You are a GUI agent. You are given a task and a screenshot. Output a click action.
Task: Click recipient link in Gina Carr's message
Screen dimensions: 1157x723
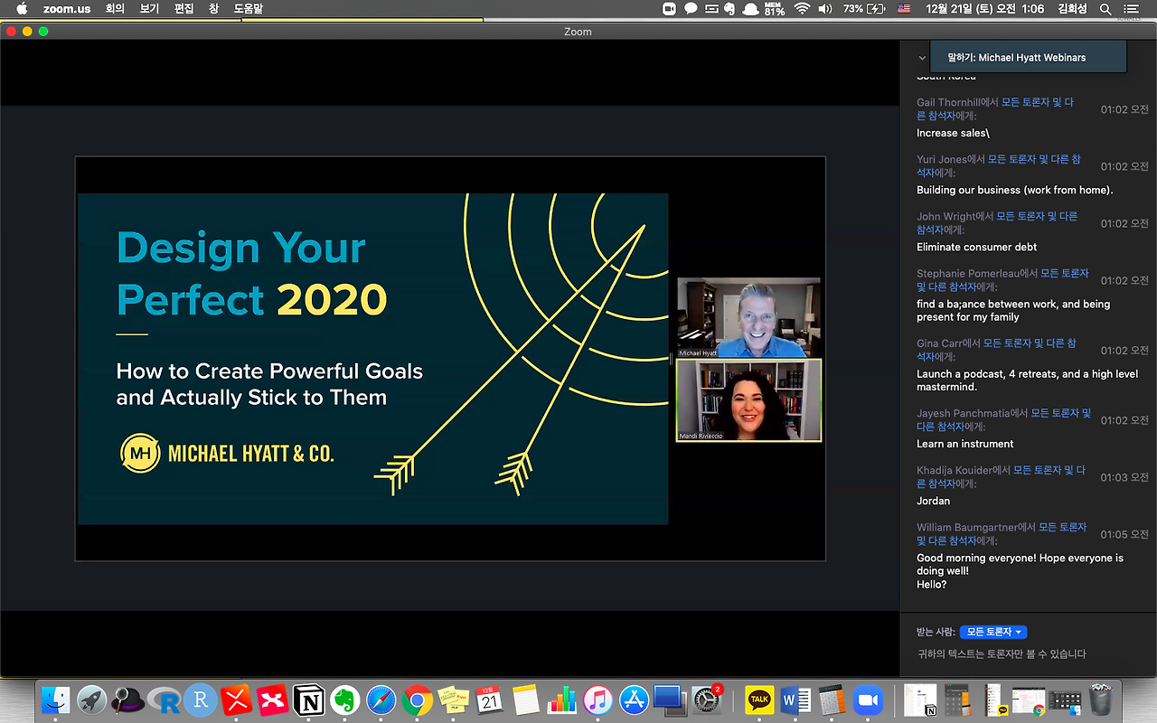click(x=996, y=351)
